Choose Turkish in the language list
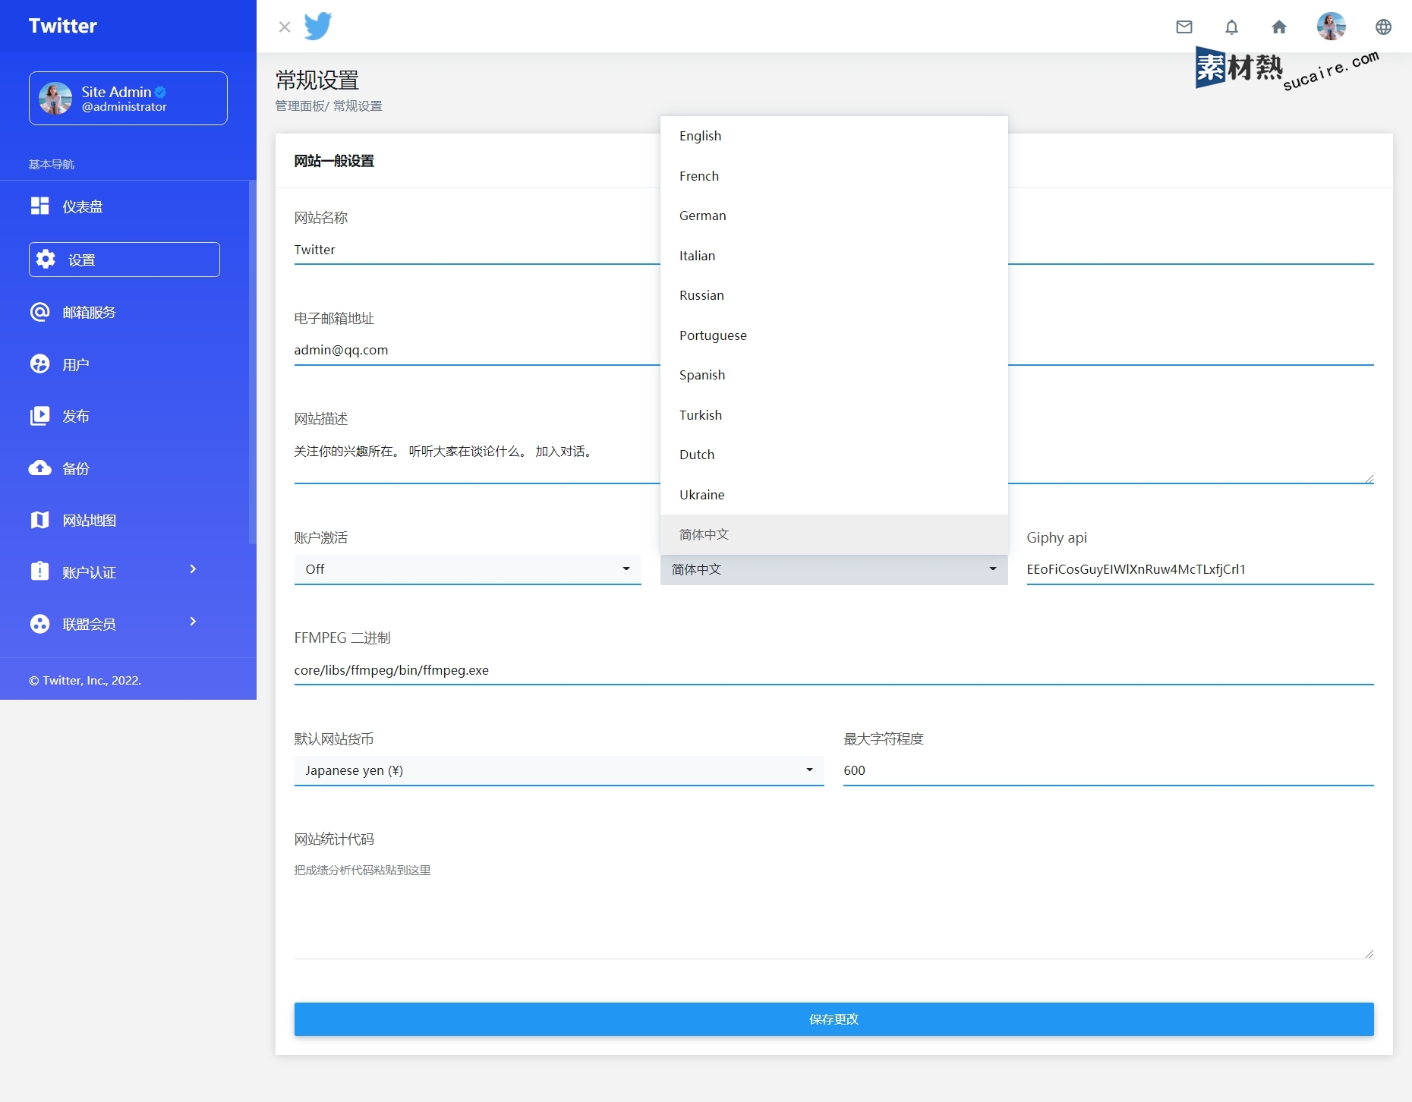This screenshot has height=1102, width=1412. 834,415
